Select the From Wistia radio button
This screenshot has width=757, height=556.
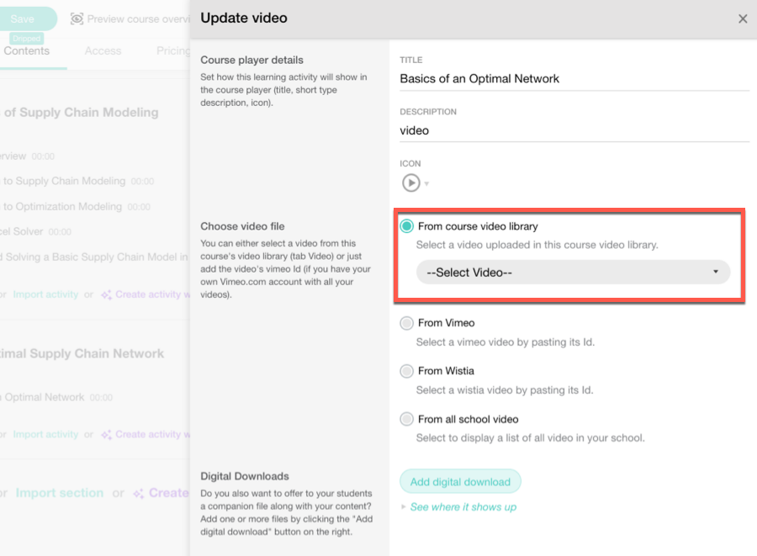click(407, 371)
